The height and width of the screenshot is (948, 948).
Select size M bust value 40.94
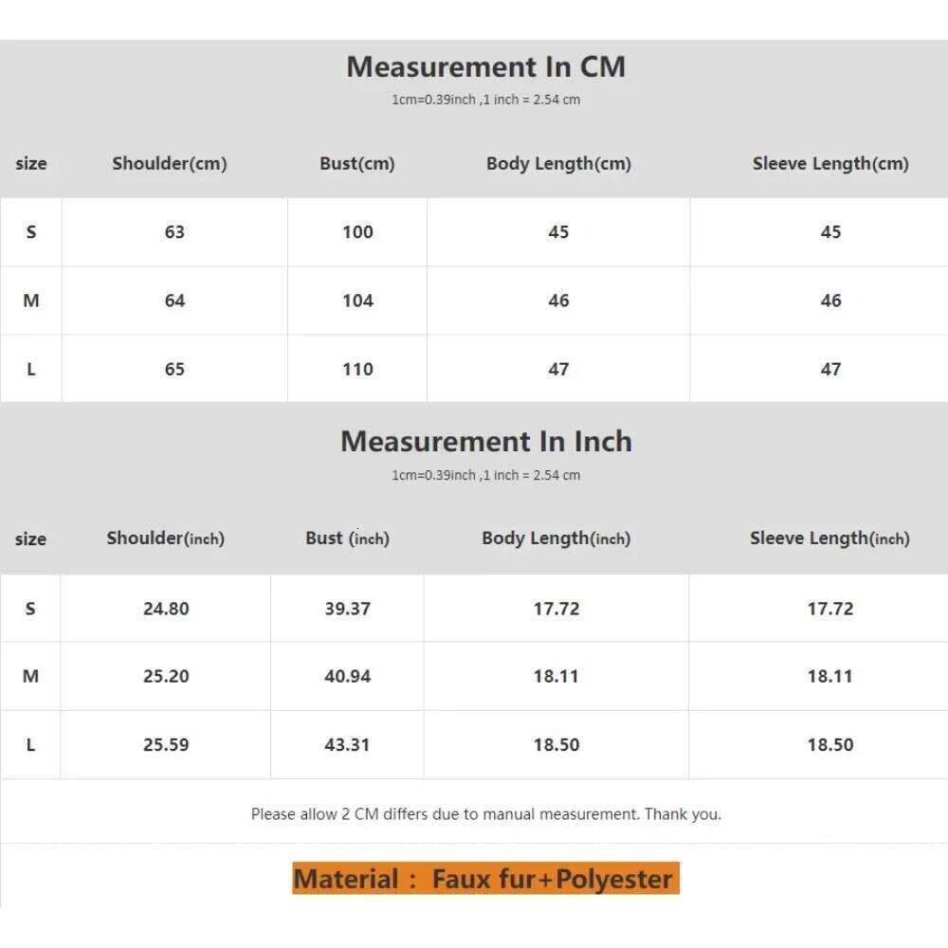[x=347, y=676]
